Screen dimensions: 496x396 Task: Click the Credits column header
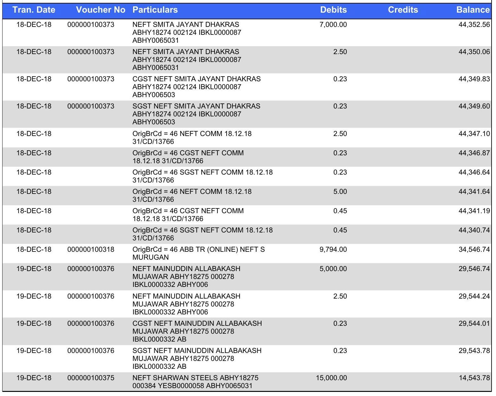click(x=403, y=10)
